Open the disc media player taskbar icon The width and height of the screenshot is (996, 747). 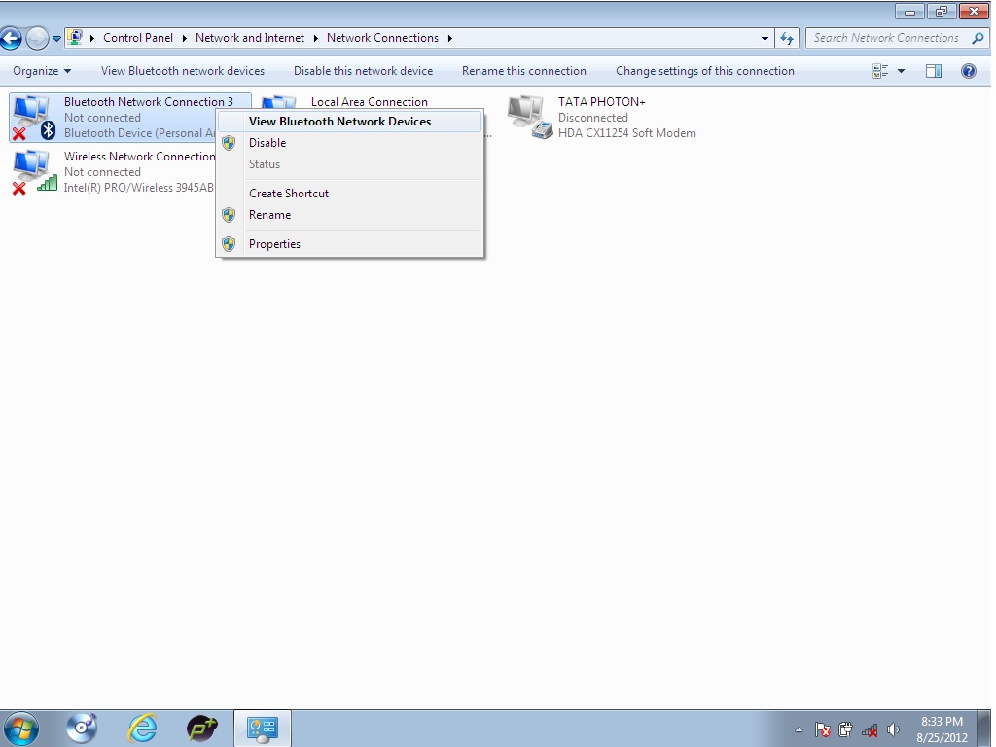coord(82,728)
